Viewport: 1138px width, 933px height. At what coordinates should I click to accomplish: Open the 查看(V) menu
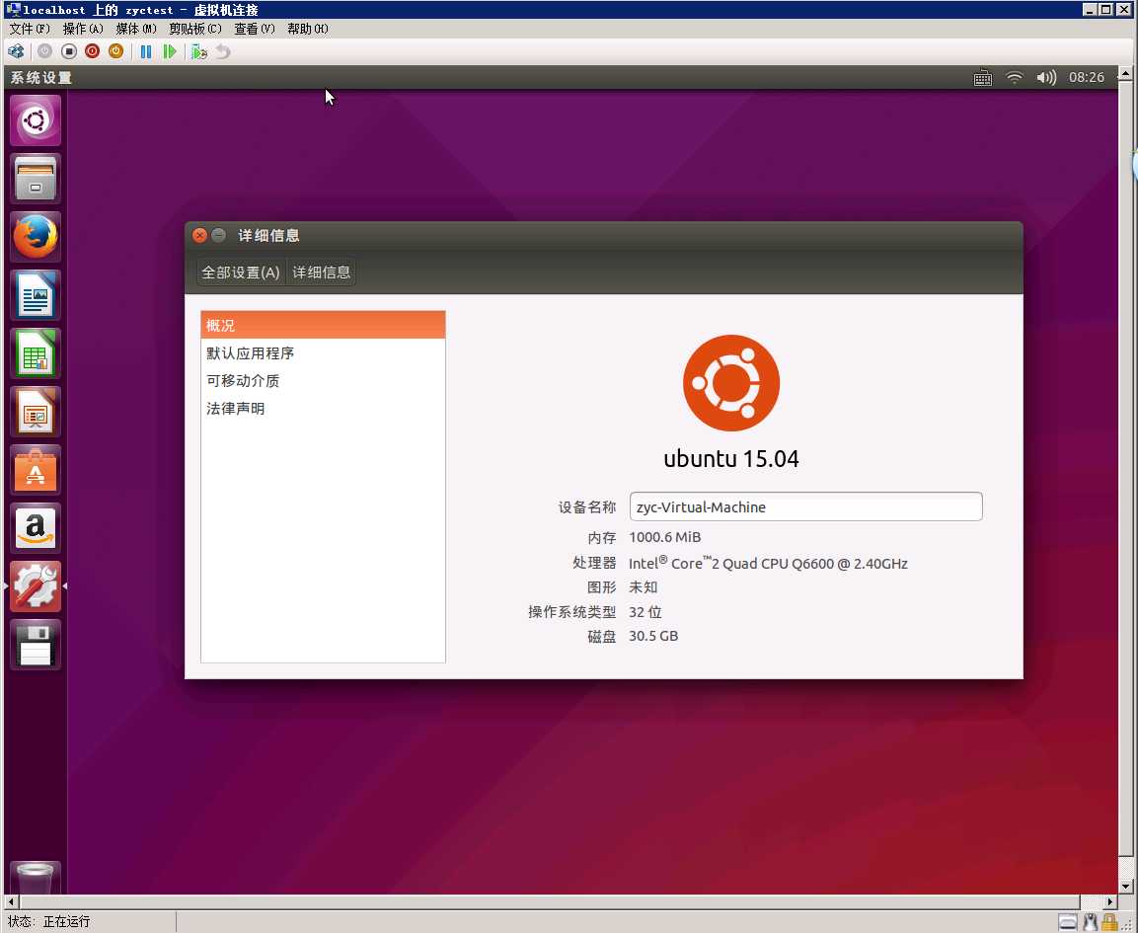pos(254,29)
